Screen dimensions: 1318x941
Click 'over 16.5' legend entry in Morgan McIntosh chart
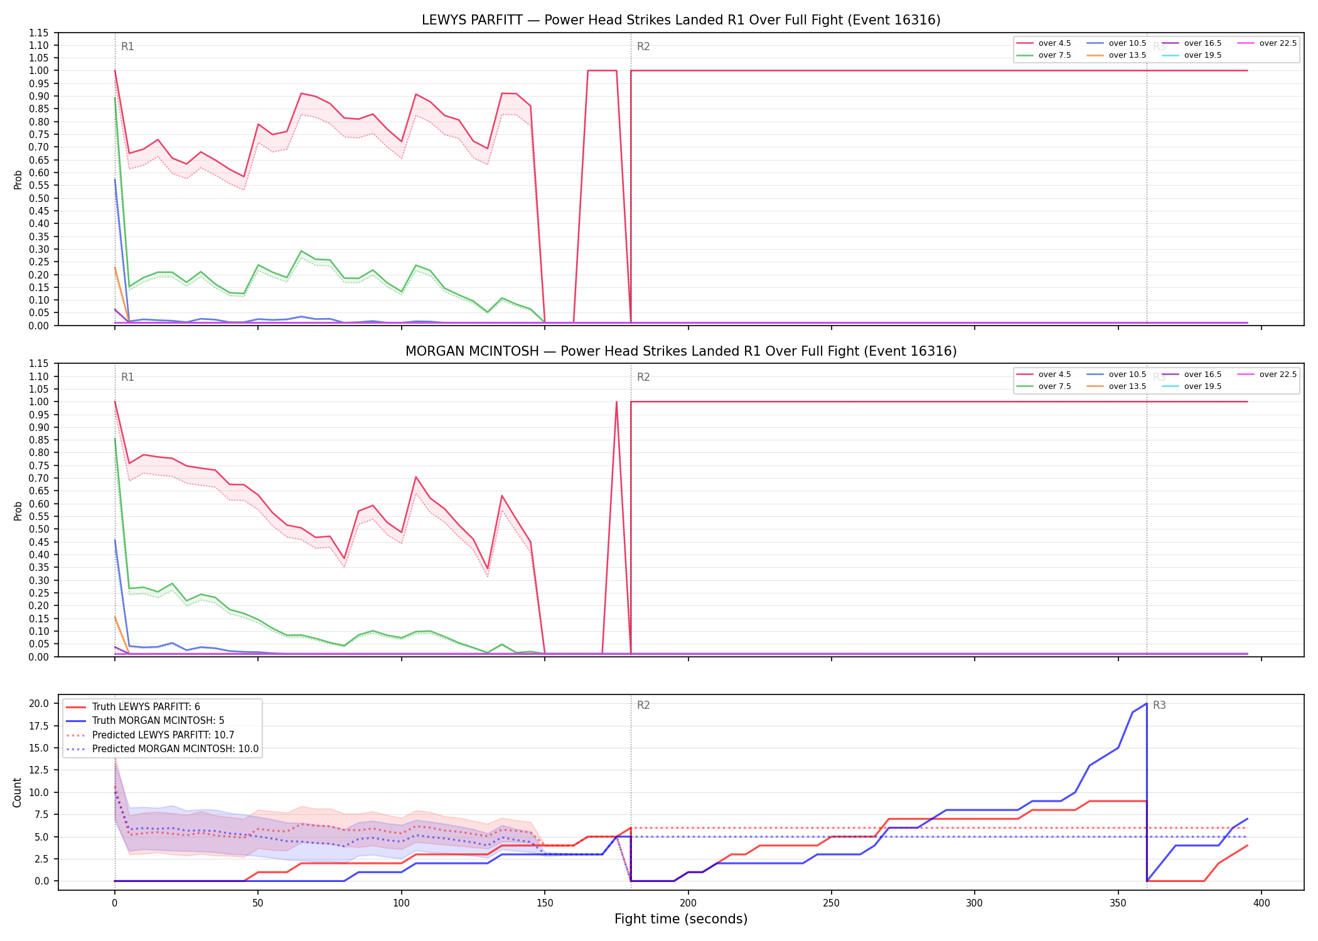tap(1191, 375)
